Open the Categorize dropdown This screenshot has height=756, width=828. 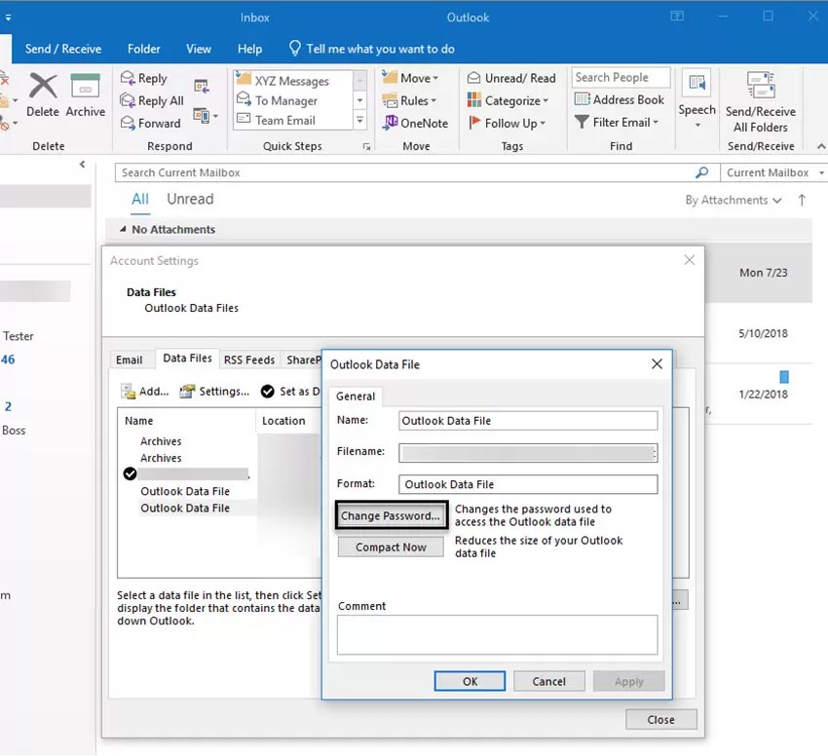click(x=508, y=100)
